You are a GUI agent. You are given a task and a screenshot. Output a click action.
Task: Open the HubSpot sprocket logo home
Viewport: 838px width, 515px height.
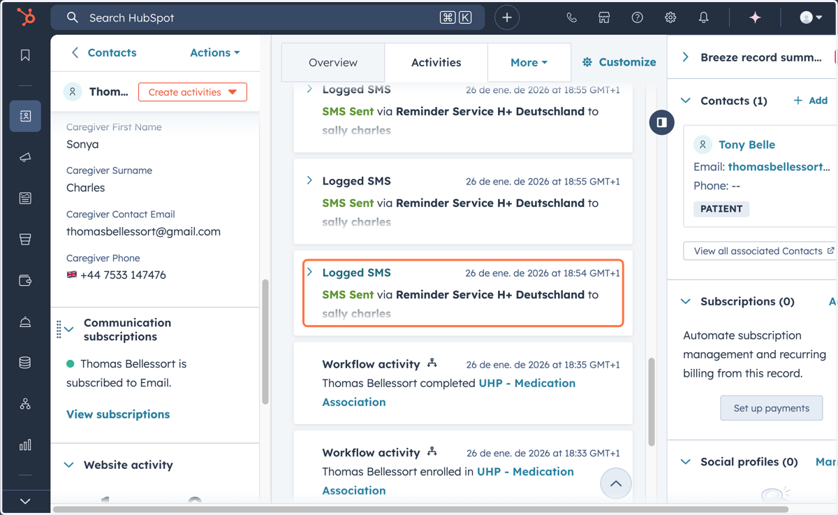[26, 17]
